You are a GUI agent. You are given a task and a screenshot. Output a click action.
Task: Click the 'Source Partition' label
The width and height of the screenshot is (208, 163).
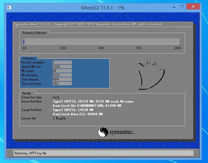point(31,101)
